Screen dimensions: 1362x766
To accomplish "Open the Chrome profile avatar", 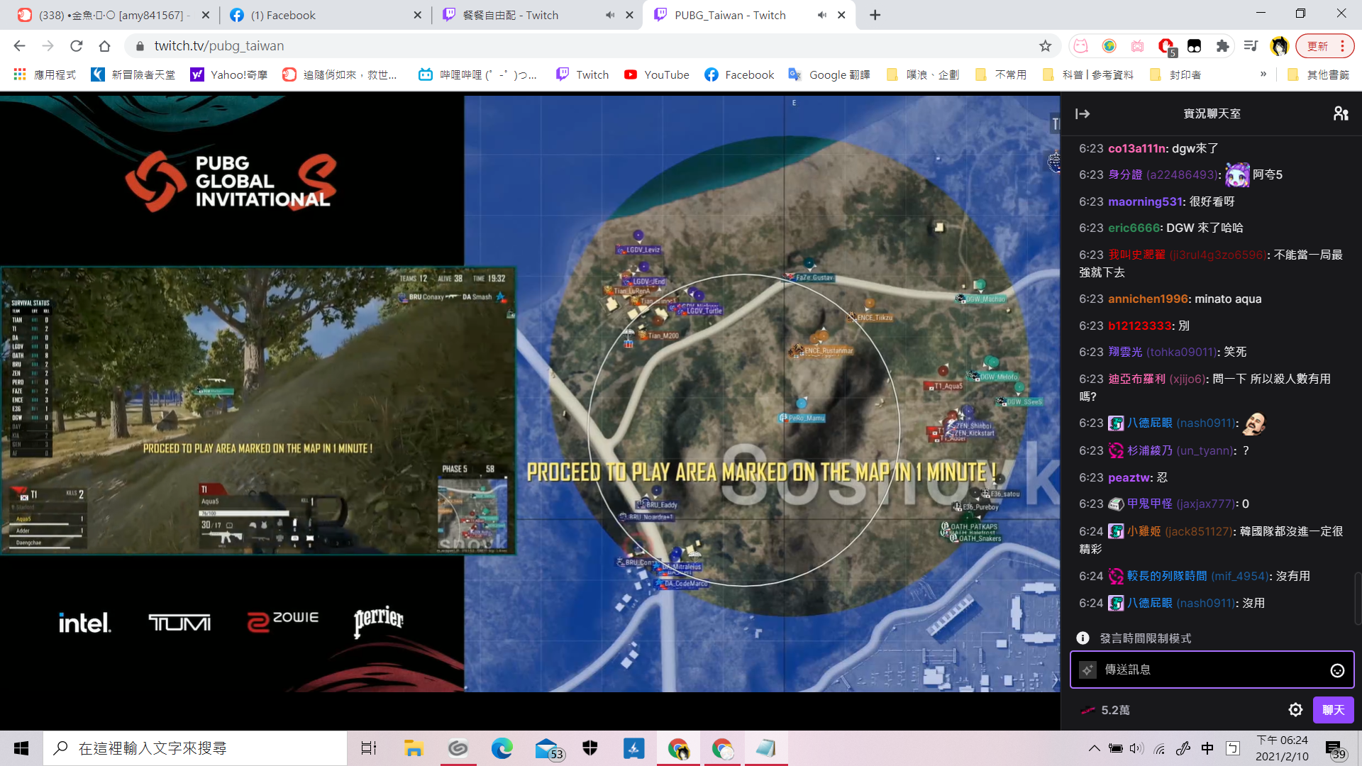I will pyautogui.click(x=1279, y=46).
